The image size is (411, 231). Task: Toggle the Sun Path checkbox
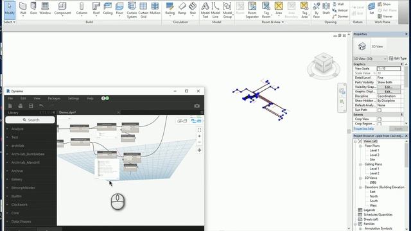click(x=380, y=110)
